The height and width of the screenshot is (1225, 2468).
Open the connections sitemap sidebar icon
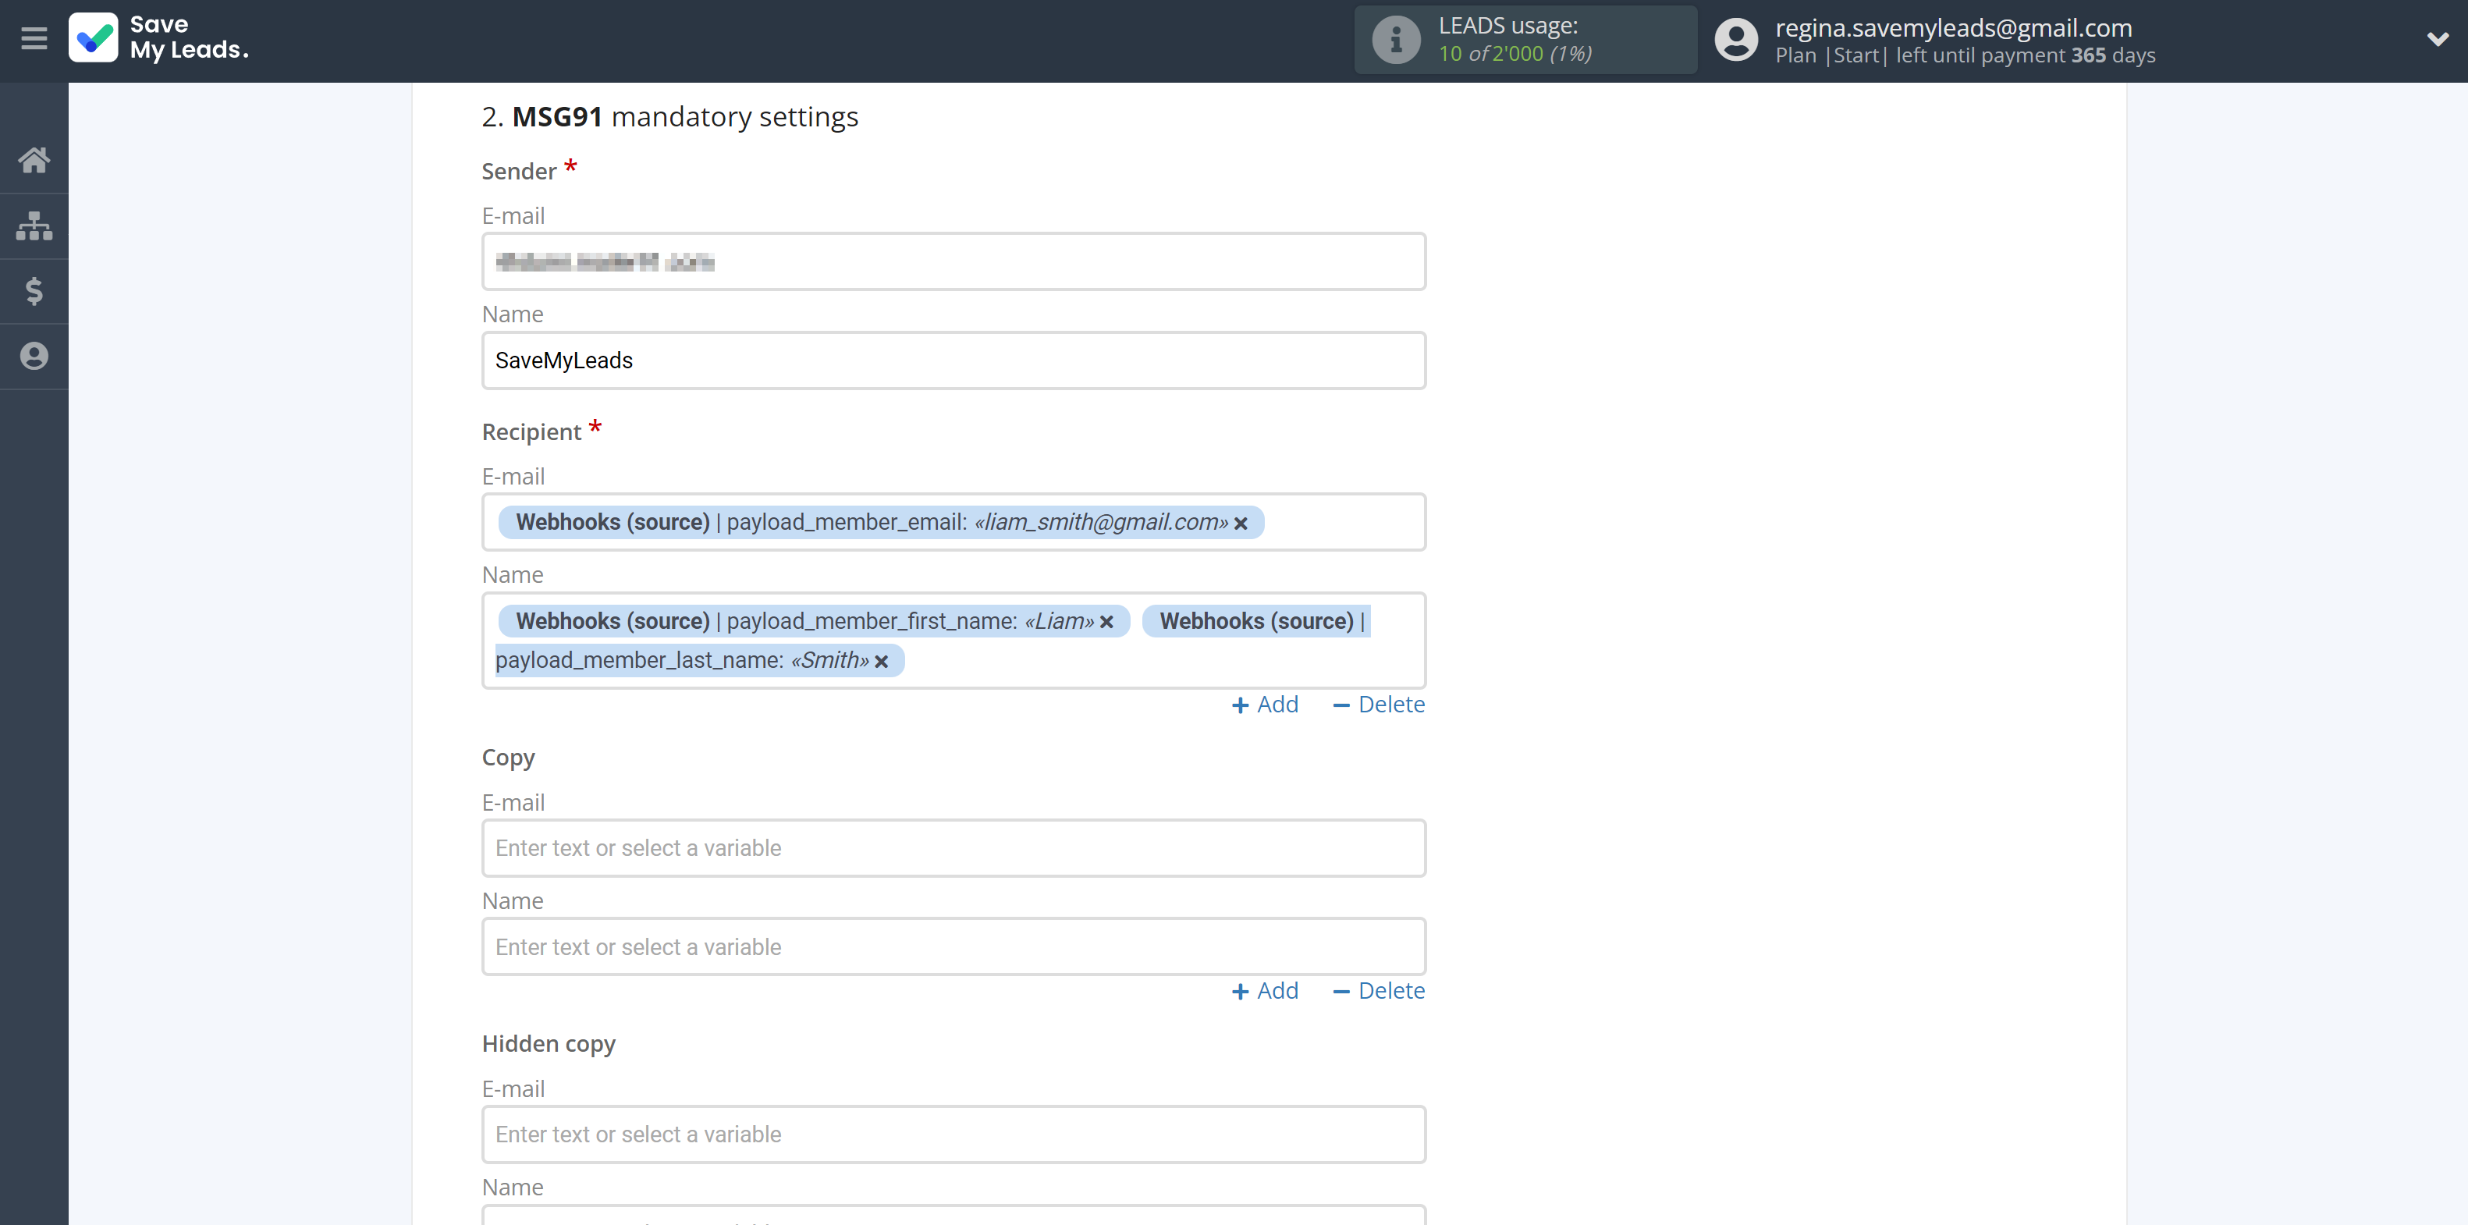coord(34,226)
